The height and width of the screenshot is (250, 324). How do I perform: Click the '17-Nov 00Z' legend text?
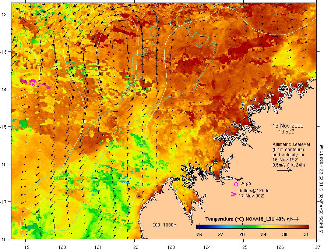(x=251, y=196)
